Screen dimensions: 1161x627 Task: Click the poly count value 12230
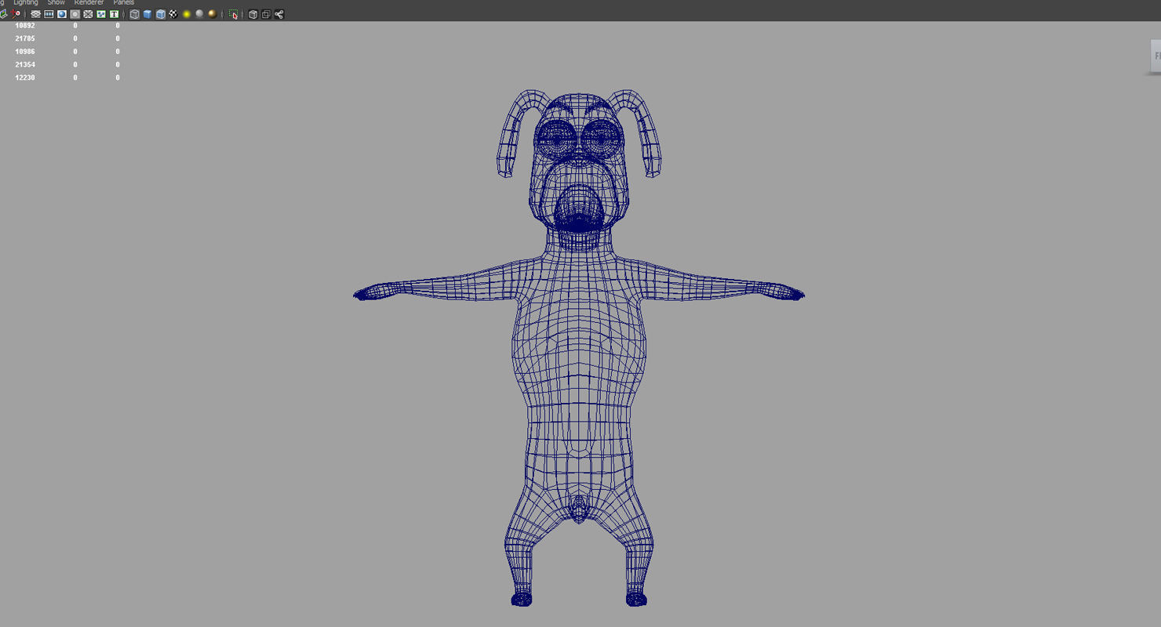(x=25, y=78)
